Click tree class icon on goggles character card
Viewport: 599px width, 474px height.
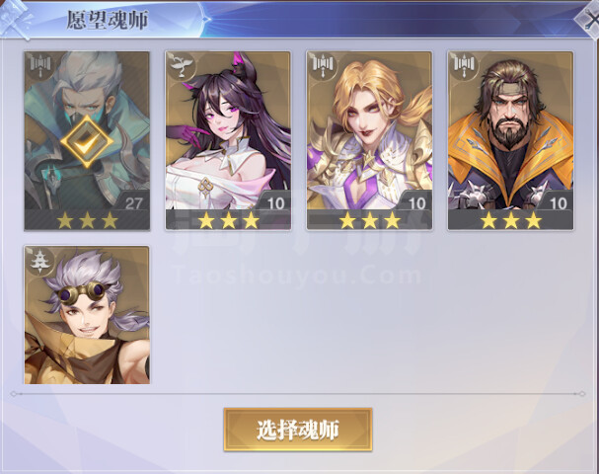[x=38, y=260]
